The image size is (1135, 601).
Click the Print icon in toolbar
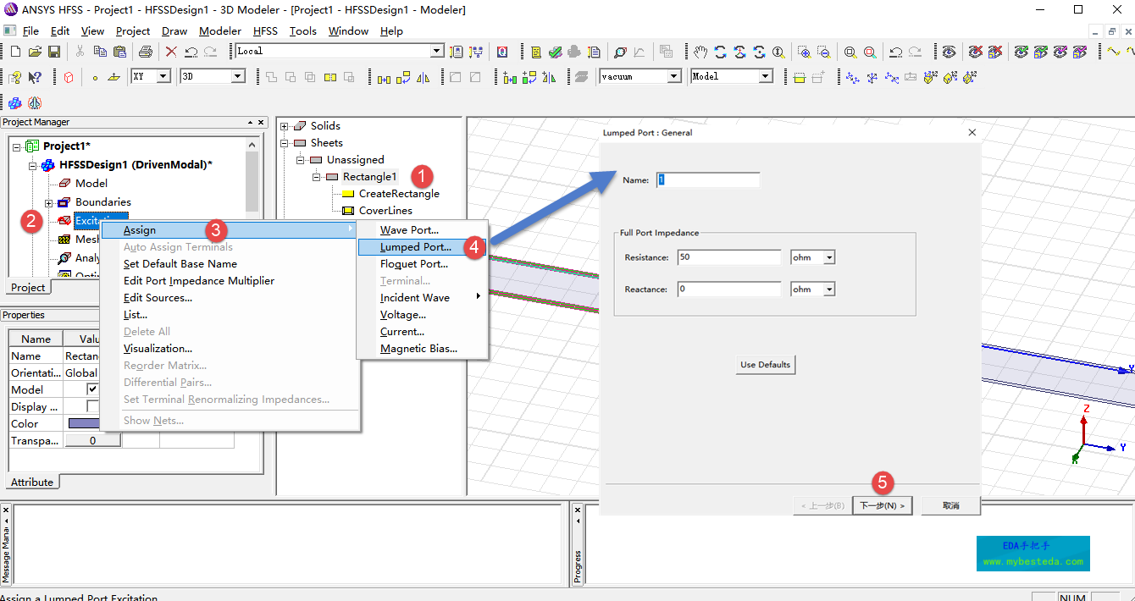(145, 52)
